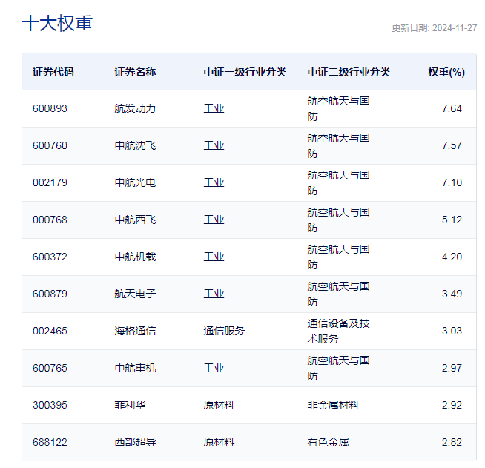Viewport: 485px width, 468px height.
Task: Click 通信设备及技术服务 sub-industry cell
Action: click(x=338, y=332)
